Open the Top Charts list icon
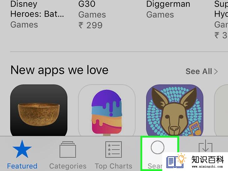Viewport: 228px width, 171px height. [x=114, y=149]
